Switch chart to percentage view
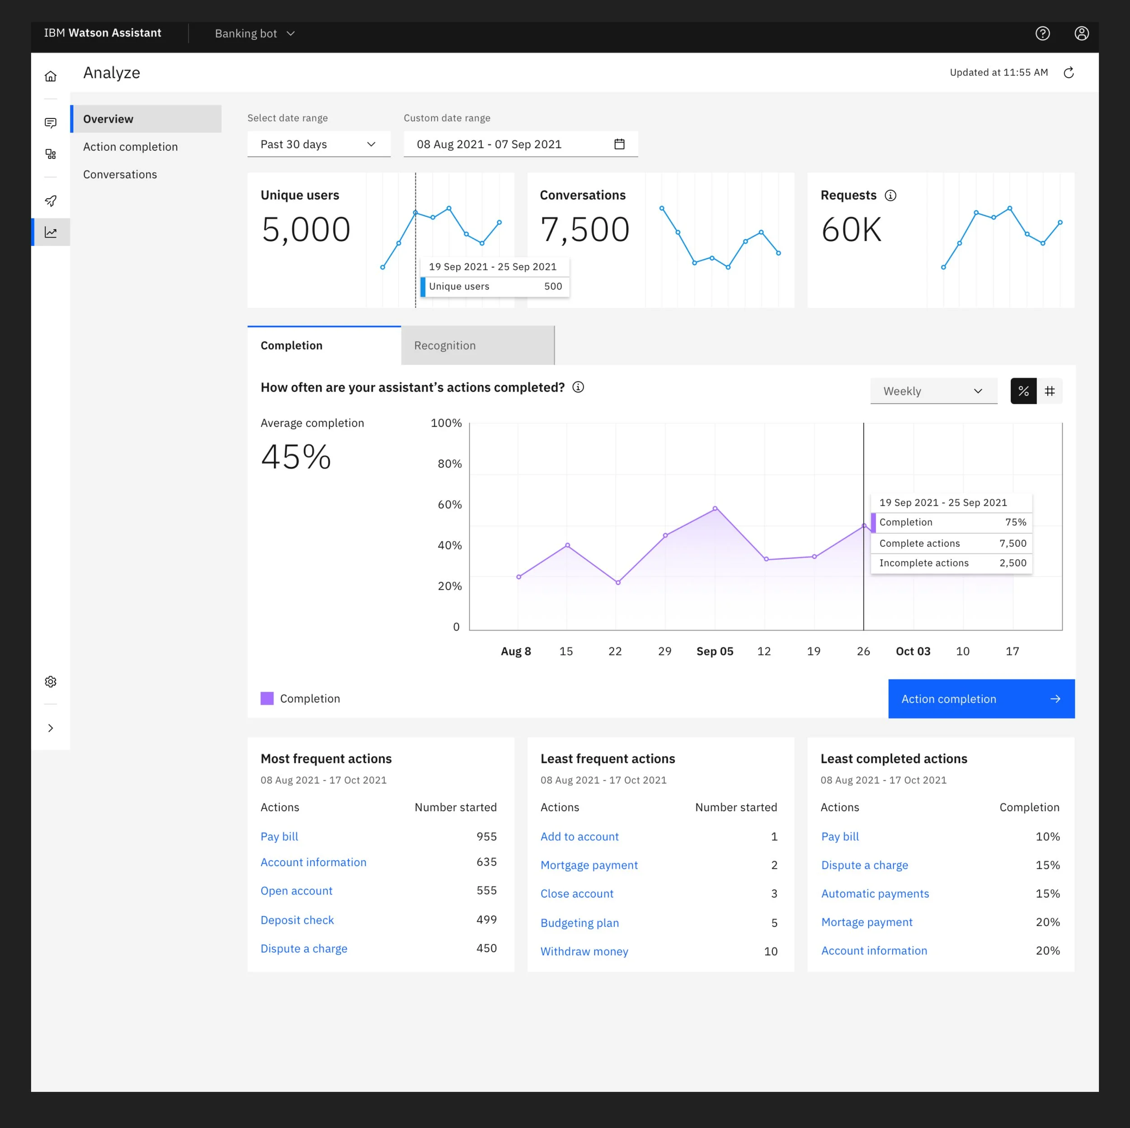Image resolution: width=1130 pixels, height=1128 pixels. [x=1023, y=391]
